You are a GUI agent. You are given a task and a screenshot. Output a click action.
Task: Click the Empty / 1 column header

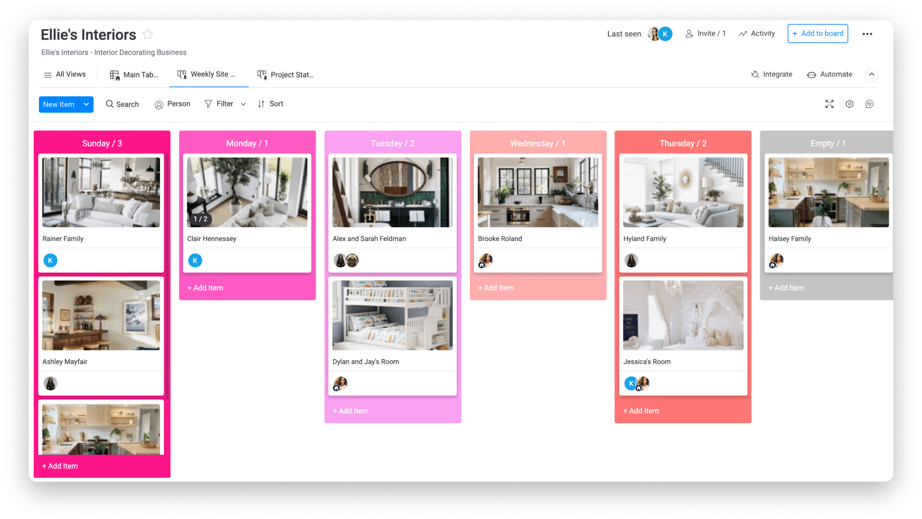[828, 143]
